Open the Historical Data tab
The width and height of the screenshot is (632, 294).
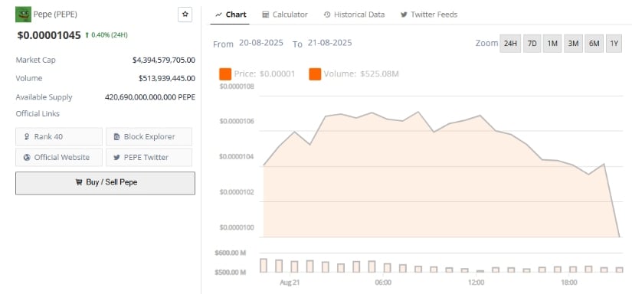[354, 15]
